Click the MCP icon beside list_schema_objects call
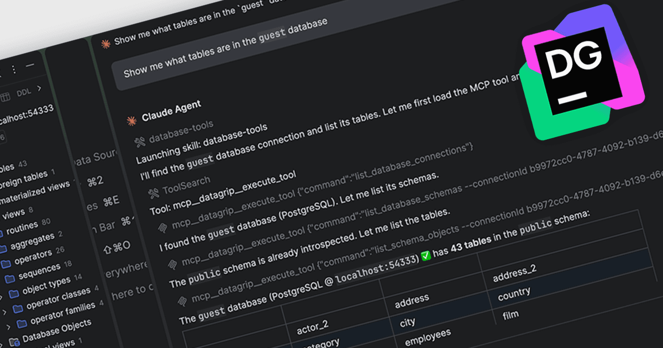The image size is (663, 348). pyautogui.click(x=183, y=300)
